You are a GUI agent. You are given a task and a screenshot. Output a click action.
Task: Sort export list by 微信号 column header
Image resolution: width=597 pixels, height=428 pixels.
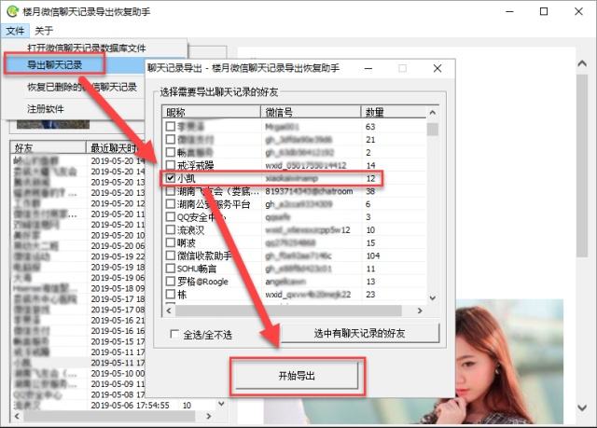pos(311,112)
